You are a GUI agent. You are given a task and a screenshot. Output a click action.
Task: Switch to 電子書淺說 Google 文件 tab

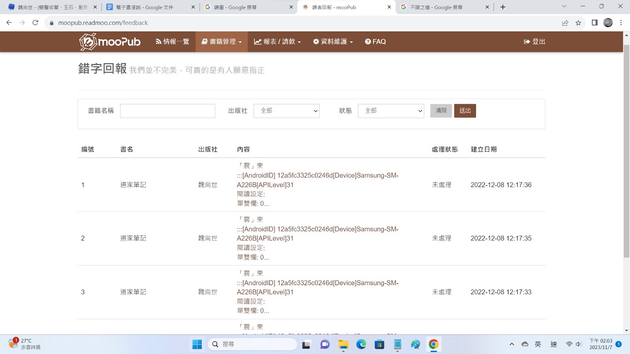150,7
